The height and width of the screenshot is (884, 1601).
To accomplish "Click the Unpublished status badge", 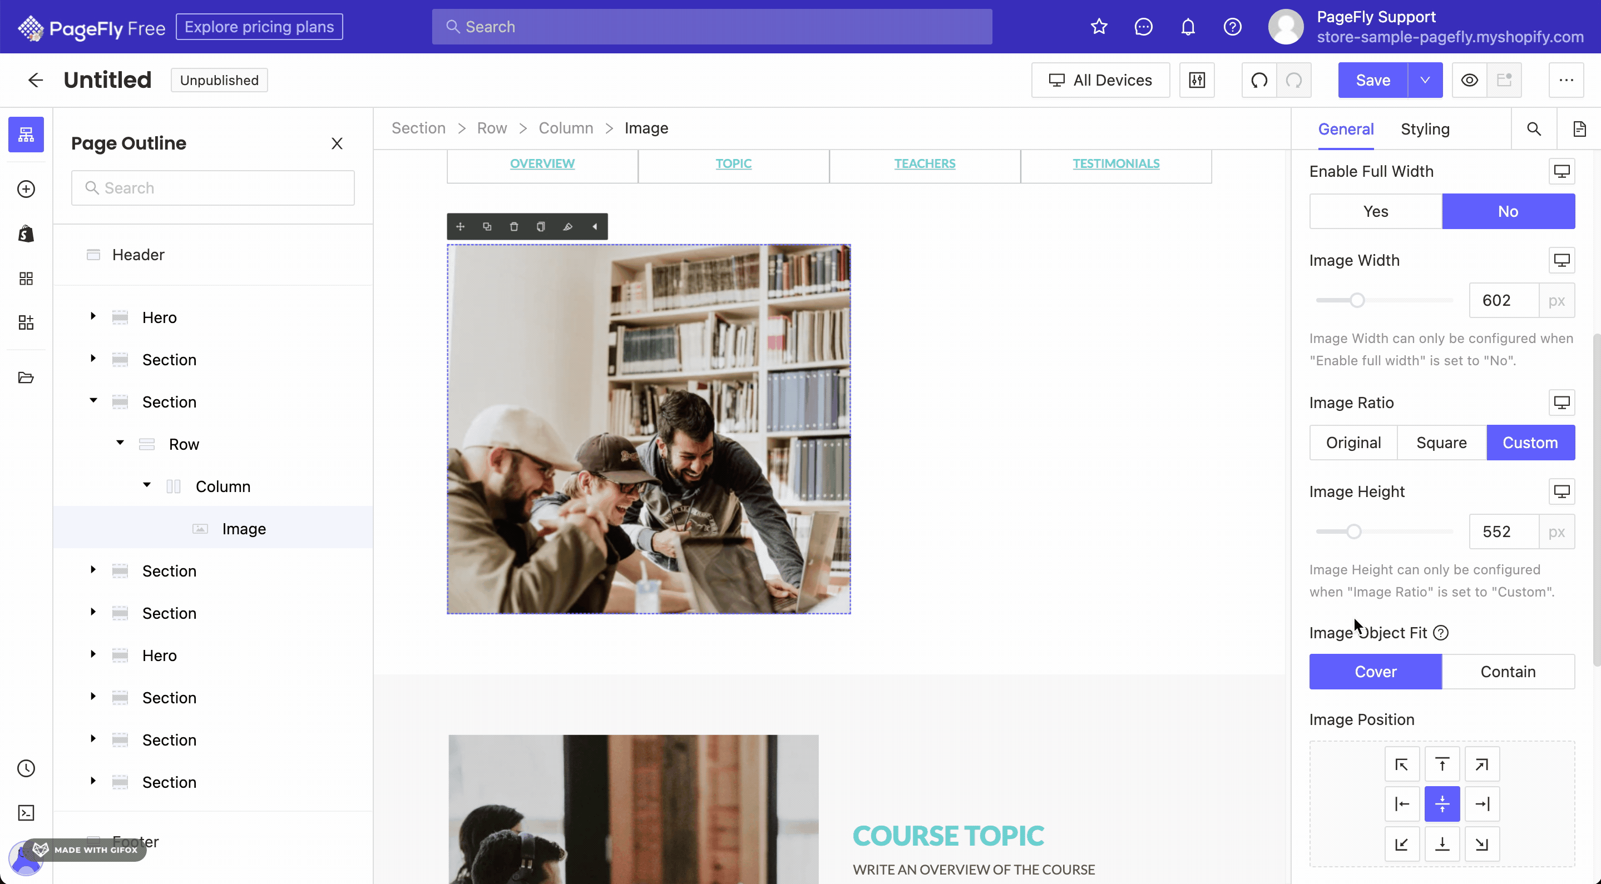I will (x=219, y=80).
